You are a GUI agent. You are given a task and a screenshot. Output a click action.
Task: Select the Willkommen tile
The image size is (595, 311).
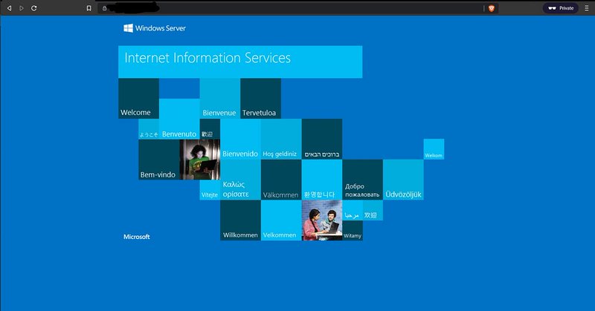coord(240,220)
